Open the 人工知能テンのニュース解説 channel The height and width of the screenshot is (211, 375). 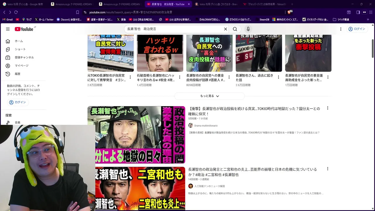(209, 186)
